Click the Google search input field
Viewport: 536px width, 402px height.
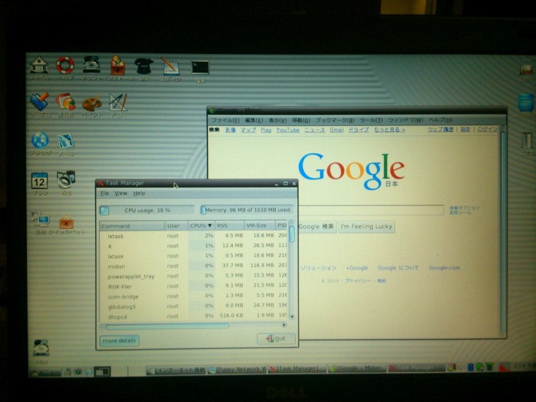(371, 209)
